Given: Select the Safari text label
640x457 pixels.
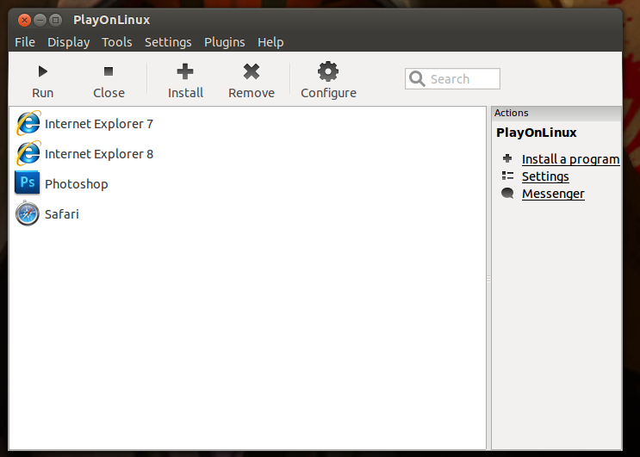Looking at the screenshot, I should coord(62,214).
